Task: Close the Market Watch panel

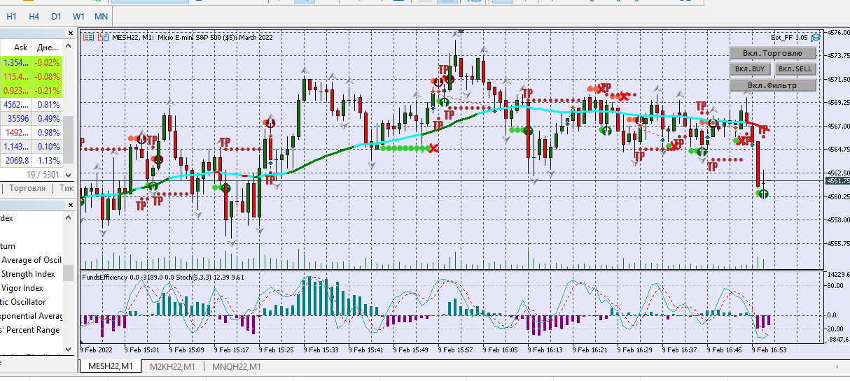Action: (71, 34)
